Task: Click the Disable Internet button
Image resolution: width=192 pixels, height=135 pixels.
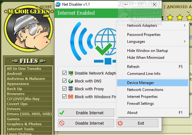Action: 86,123
